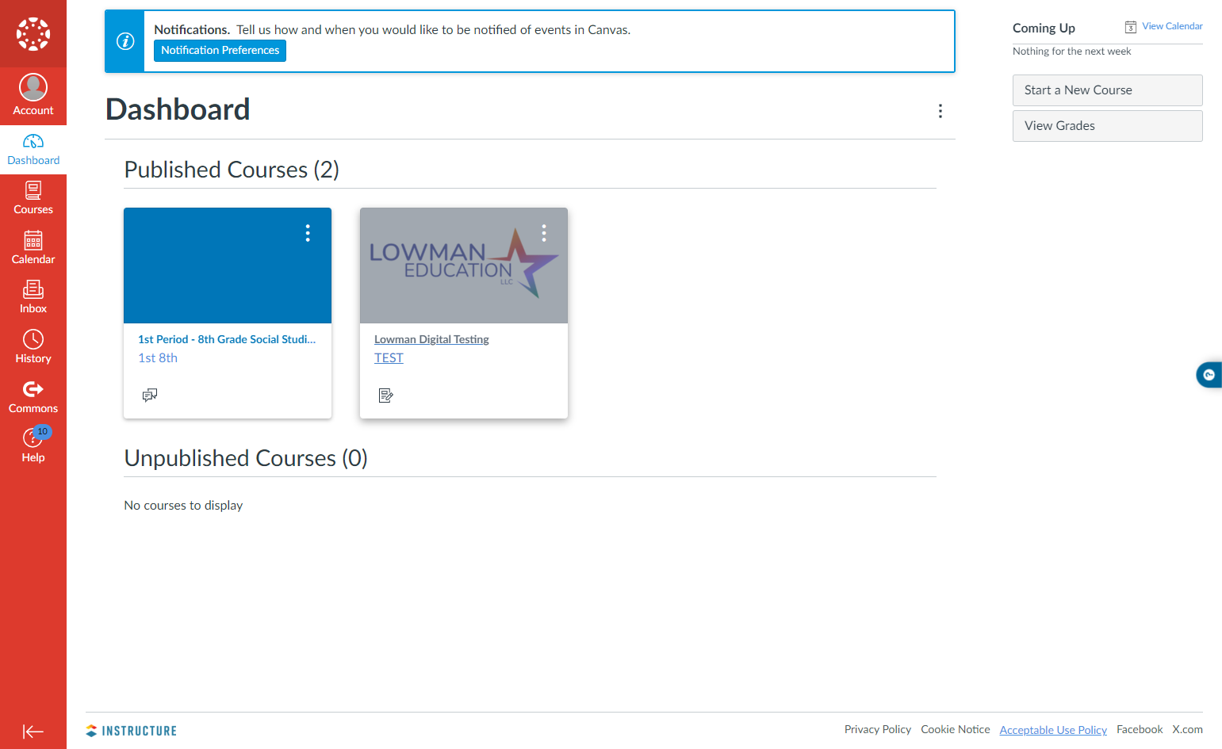Open Assignments icon on Lowman Digital Testing card
This screenshot has width=1222, height=749.
coord(386,395)
